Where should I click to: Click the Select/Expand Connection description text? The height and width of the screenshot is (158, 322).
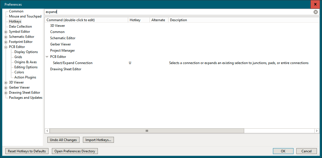pyautogui.click(x=239, y=63)
